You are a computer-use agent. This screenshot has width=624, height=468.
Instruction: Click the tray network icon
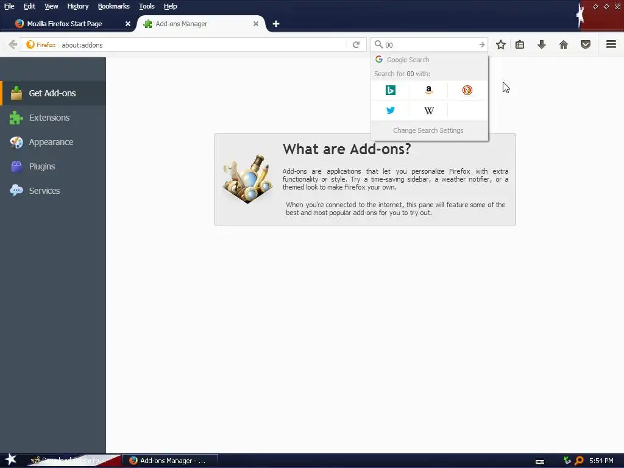[567, 461]
